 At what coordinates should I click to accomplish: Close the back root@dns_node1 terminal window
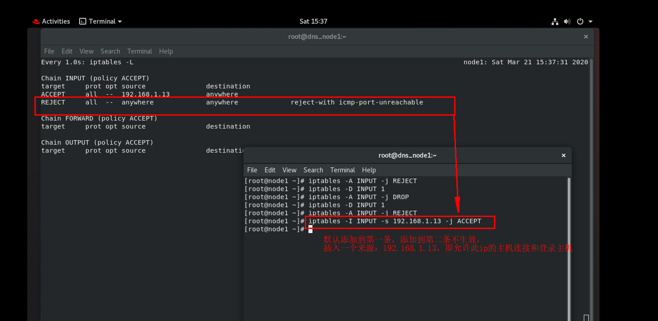(x=586, y=37)
